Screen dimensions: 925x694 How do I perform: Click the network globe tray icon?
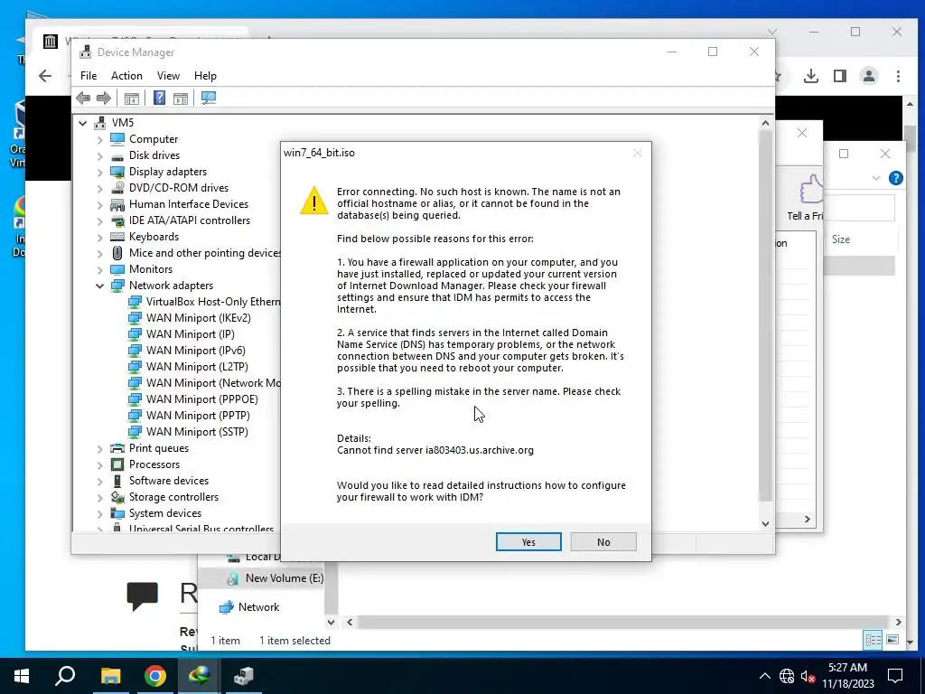point(787,676)
